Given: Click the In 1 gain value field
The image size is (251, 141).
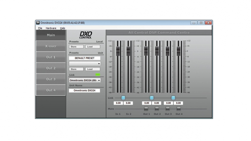Looking at the screenshot, I should (118, 103).
